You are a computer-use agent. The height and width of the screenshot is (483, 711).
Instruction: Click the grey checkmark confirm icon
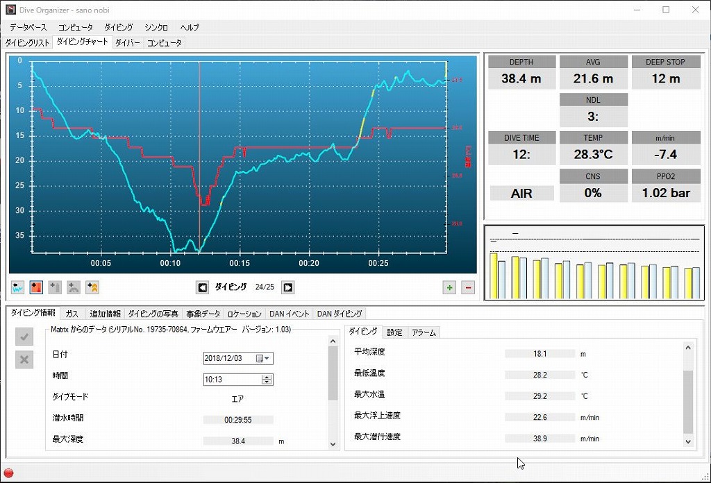[24, 337]
